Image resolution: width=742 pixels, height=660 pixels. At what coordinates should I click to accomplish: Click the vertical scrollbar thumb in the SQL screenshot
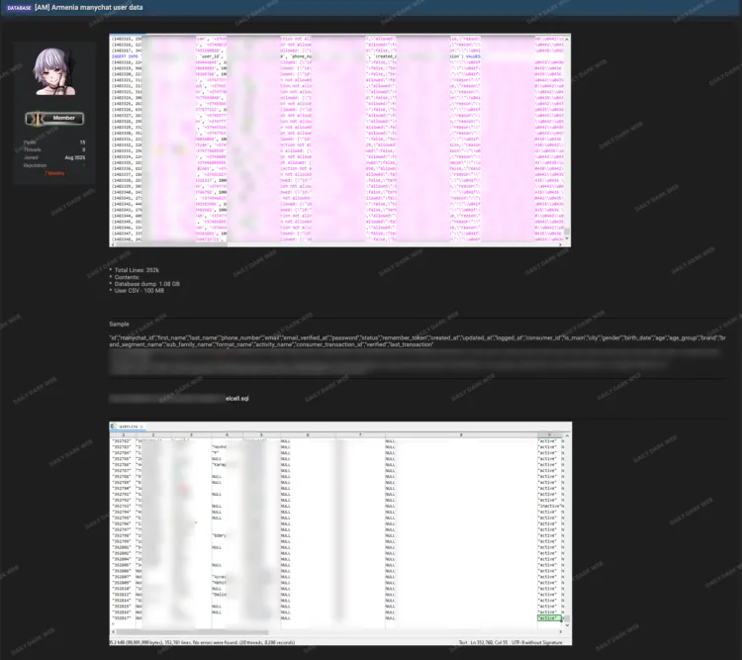(x=567, y=232)
